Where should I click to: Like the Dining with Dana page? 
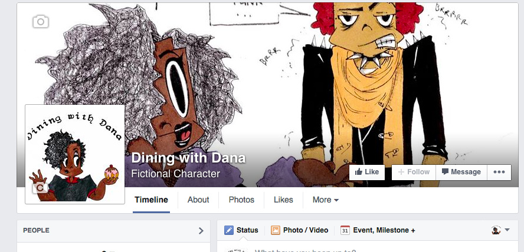pyautogui.click(x=367, y=172)
